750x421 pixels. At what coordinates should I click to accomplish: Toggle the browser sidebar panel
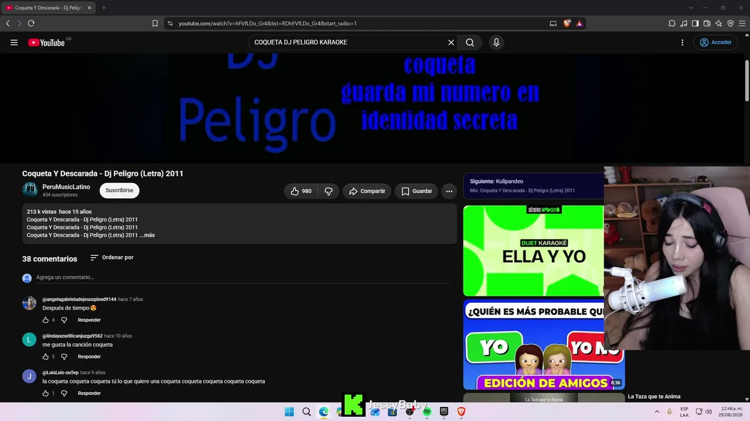(x=696, y=23)
